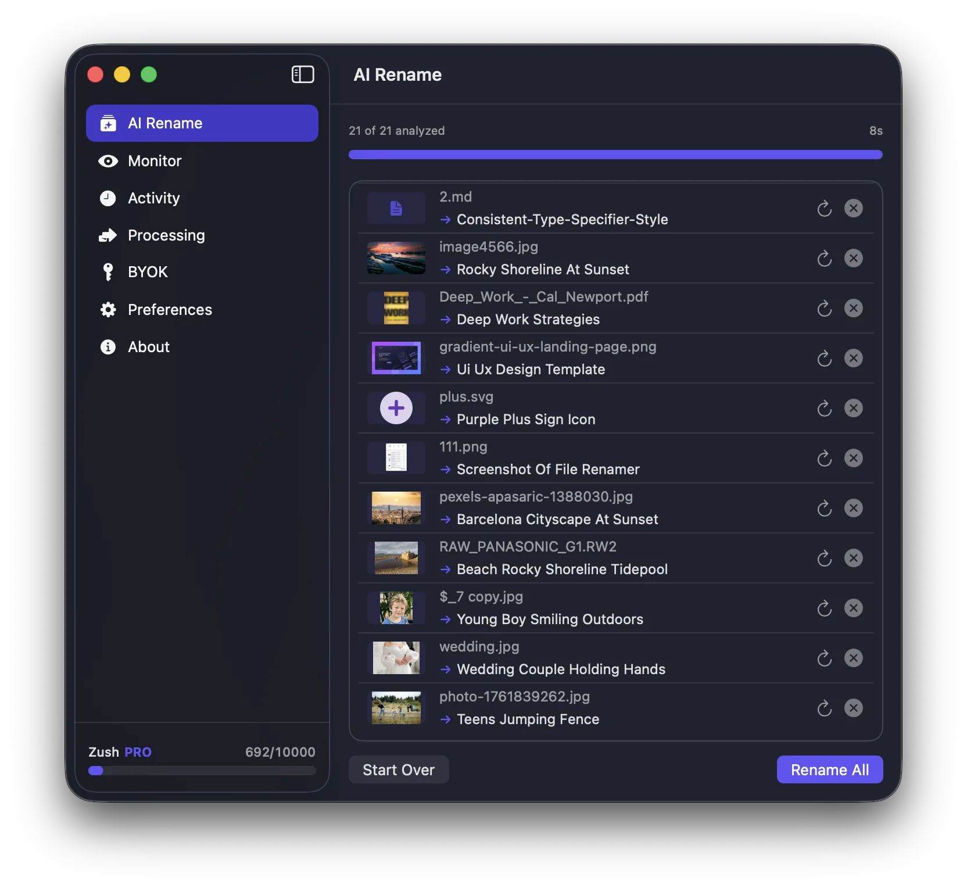Regenerate the plus.svg suggested name
967x888 pixels.
pyautogui.click(x=824, y=409)
